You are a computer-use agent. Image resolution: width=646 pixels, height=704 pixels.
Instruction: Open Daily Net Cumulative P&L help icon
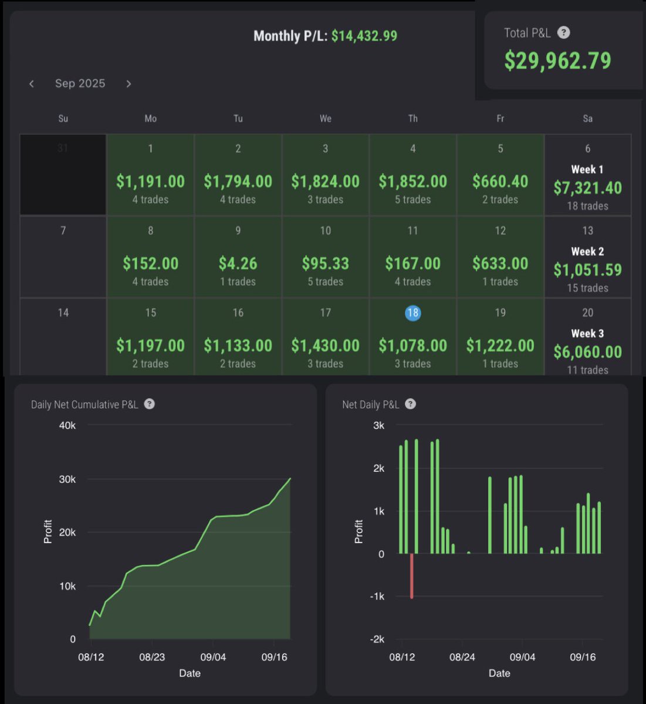[150, 404]
